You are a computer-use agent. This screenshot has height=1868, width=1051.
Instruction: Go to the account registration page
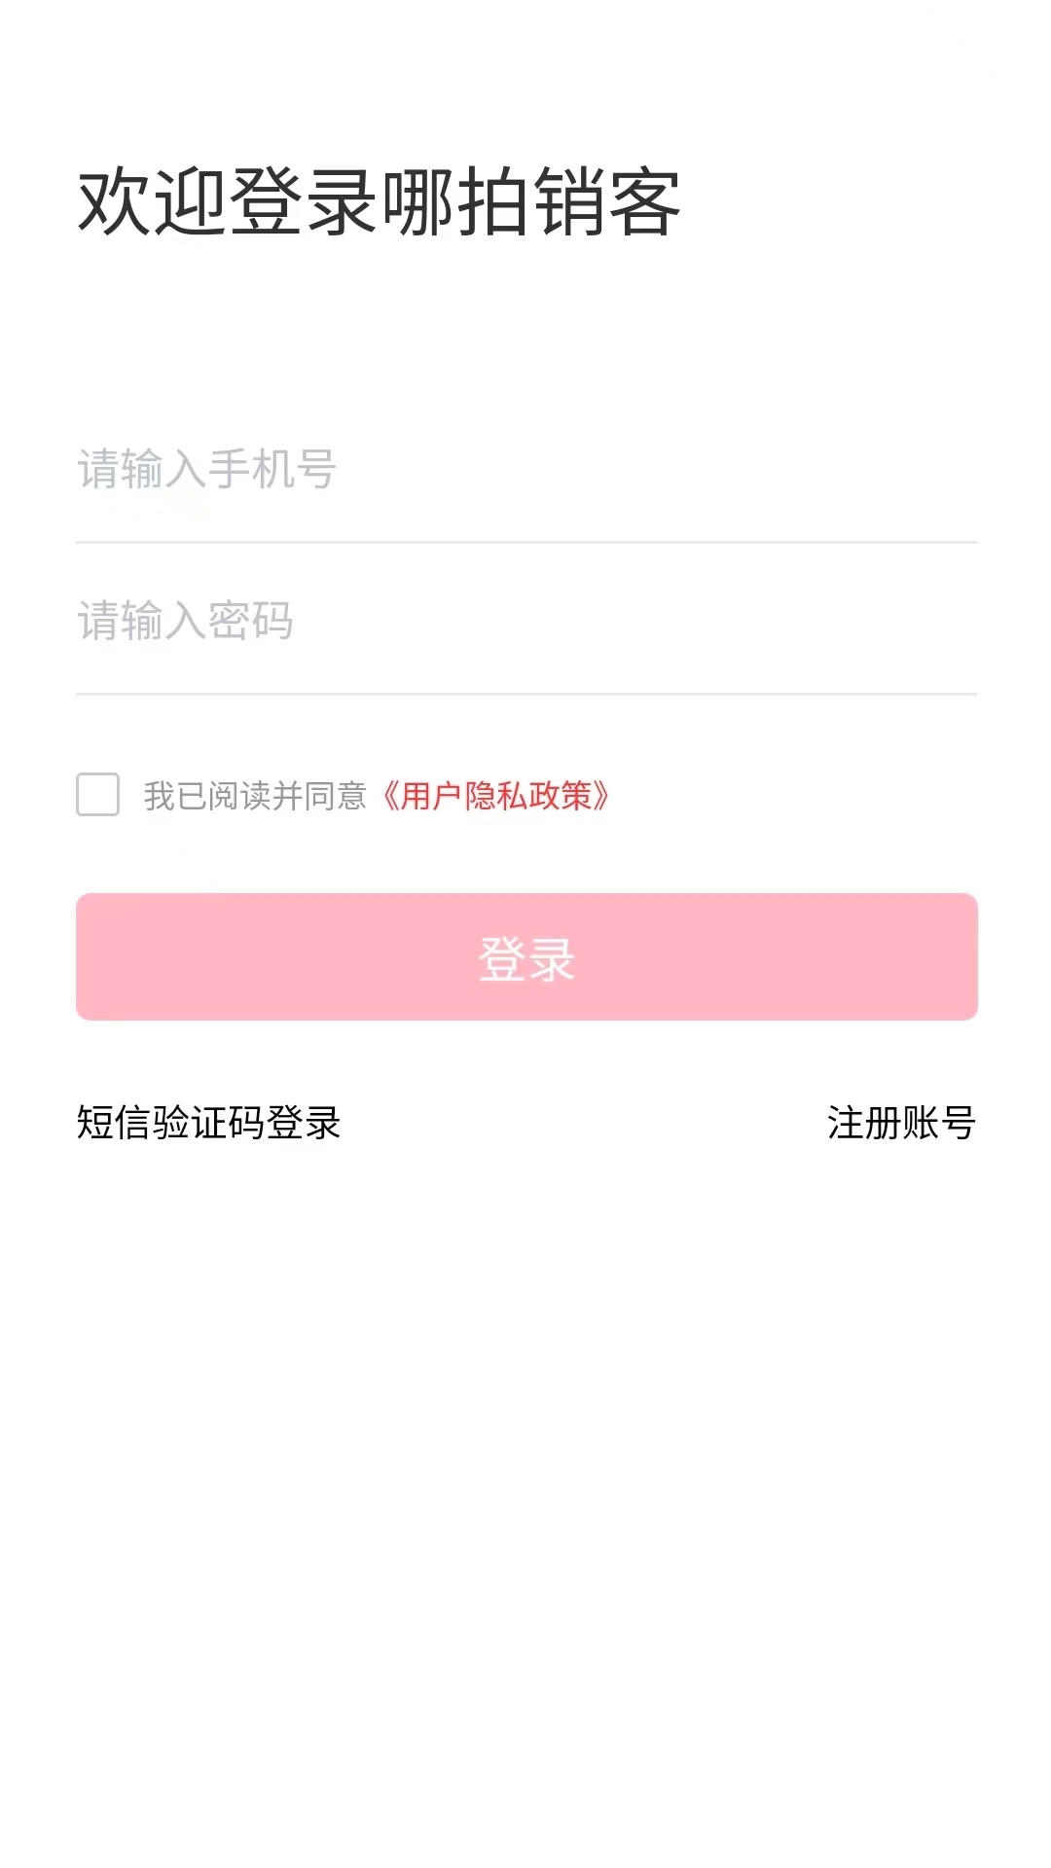tap(901, 1123)
